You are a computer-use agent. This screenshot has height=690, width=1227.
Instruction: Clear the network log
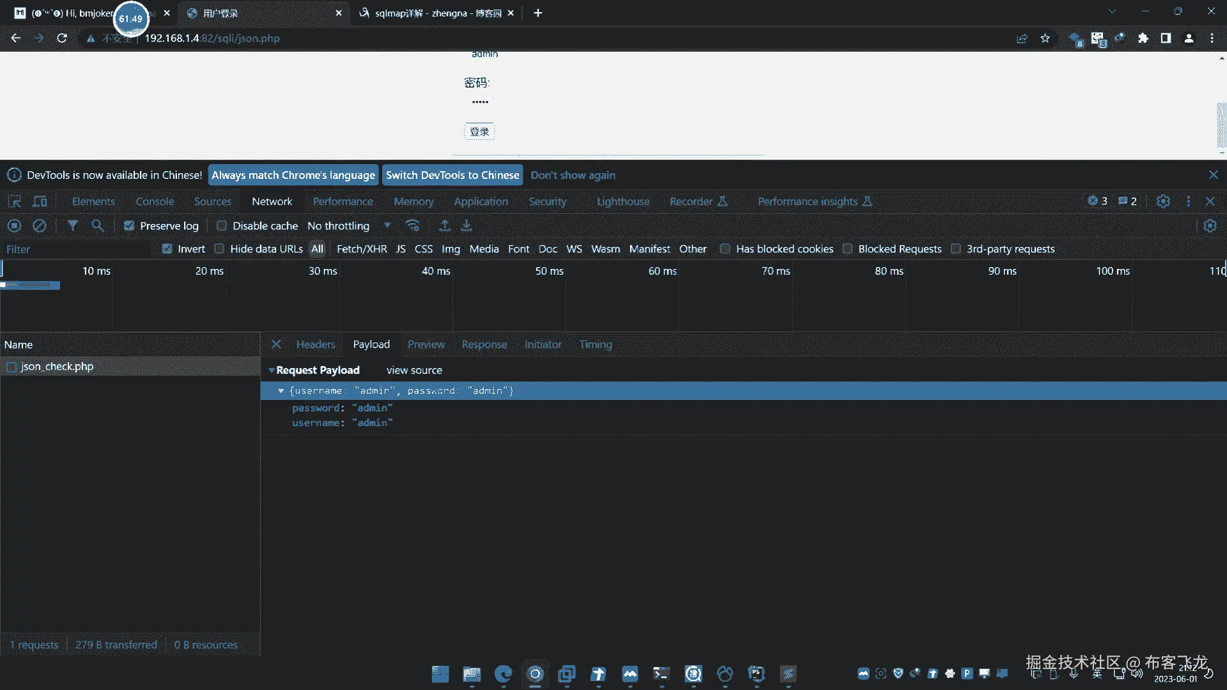tap(40, 226)
